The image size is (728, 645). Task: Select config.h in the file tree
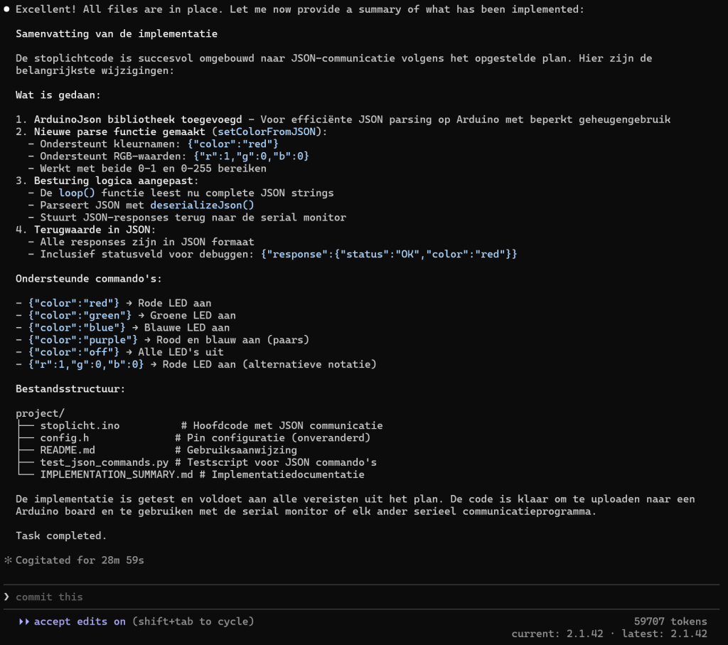pos(64,438)
